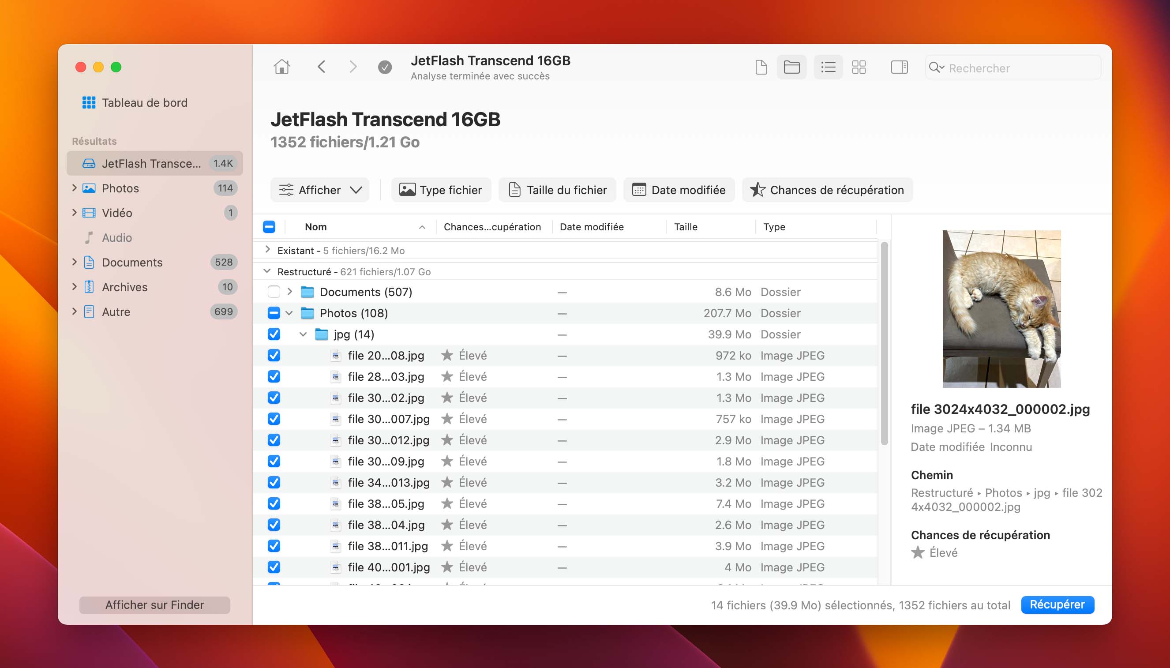Click the scan completed checkmark icon
Image resolution: width=1170 pixels, height=668 pixels.
click(385, 68)
